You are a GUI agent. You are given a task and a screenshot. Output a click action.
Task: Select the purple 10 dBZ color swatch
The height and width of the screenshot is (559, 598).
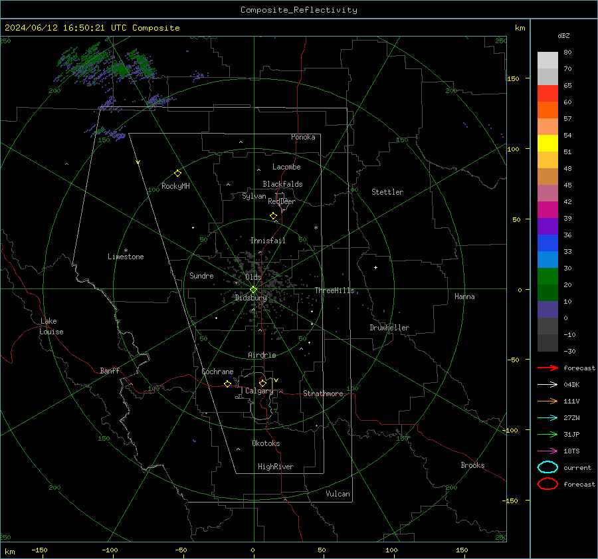point(548,309)
